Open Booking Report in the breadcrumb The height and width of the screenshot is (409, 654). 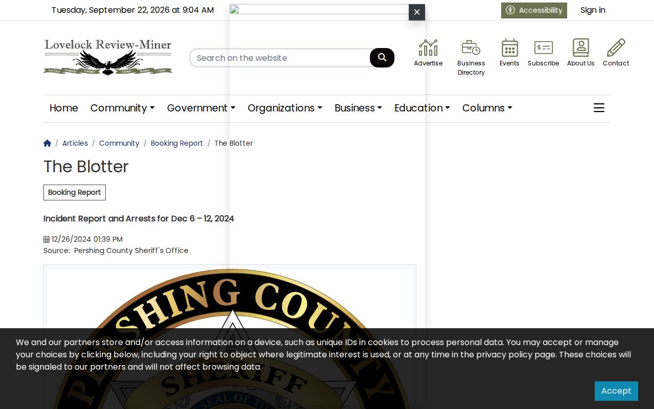[177, 143]
